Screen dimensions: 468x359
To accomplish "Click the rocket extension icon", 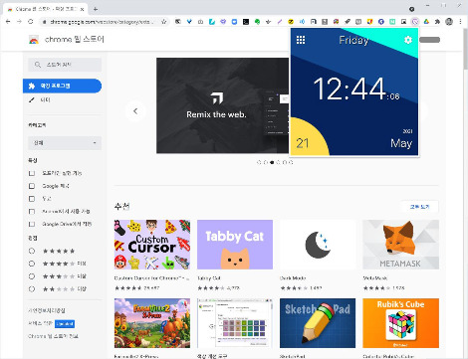I will pyautogui.click(x=348, y=22).
